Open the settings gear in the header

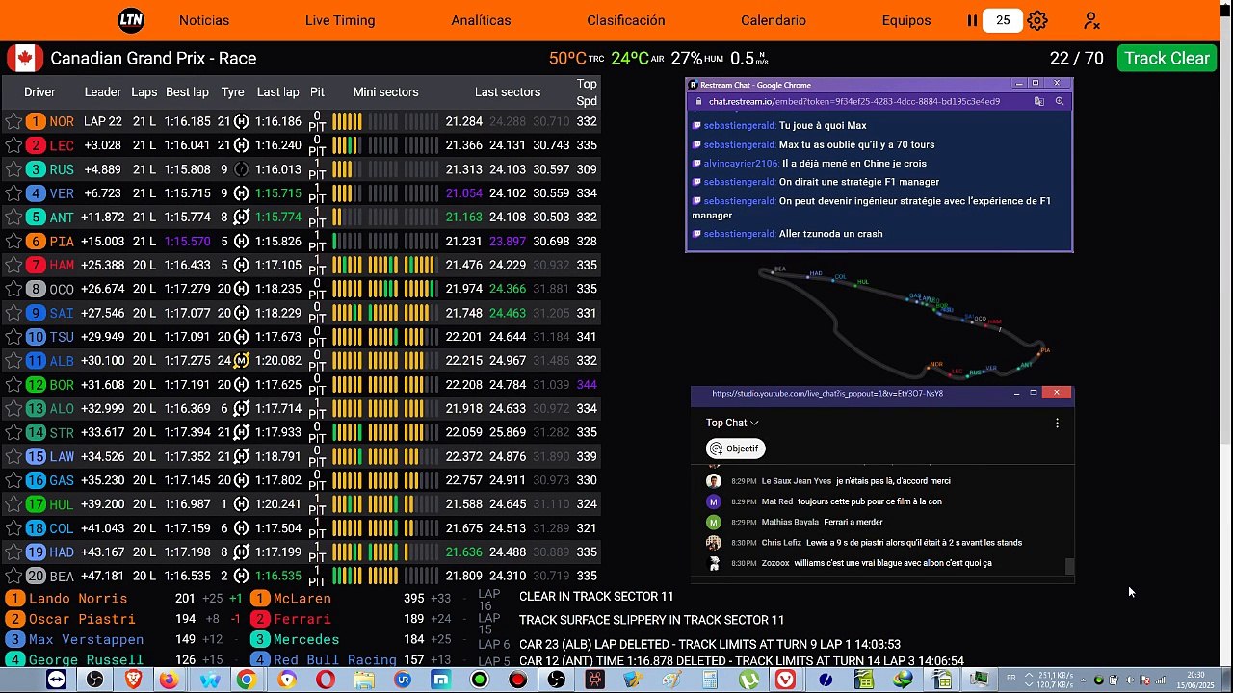1037,20
